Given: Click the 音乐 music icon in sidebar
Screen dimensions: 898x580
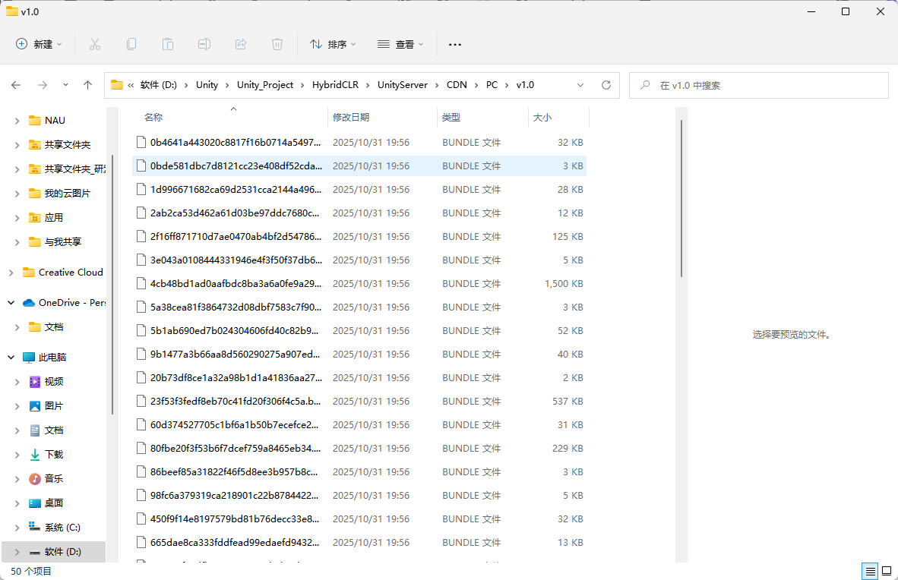Looking at the screenshot, I should tap(35, 479).
